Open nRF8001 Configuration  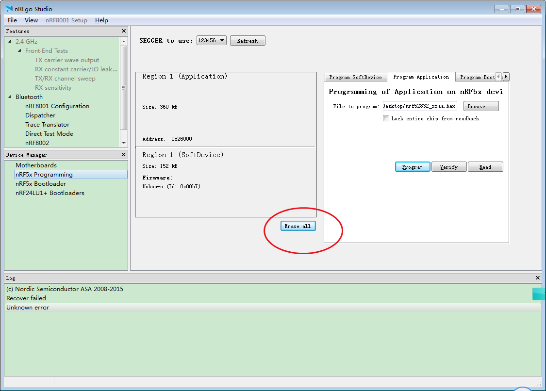click(57, 106)
